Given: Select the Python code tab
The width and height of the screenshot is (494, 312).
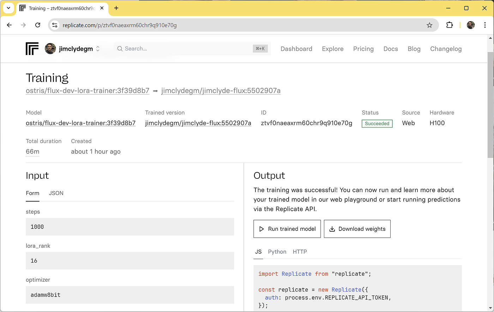Looking at the screenshot, I should point(277,252).
